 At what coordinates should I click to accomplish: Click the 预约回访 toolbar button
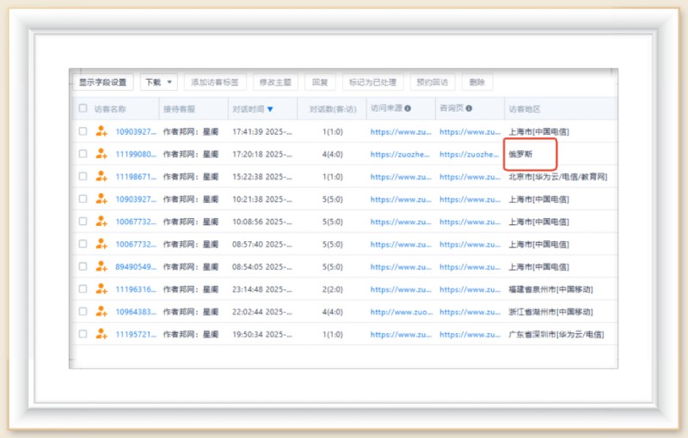433,82
